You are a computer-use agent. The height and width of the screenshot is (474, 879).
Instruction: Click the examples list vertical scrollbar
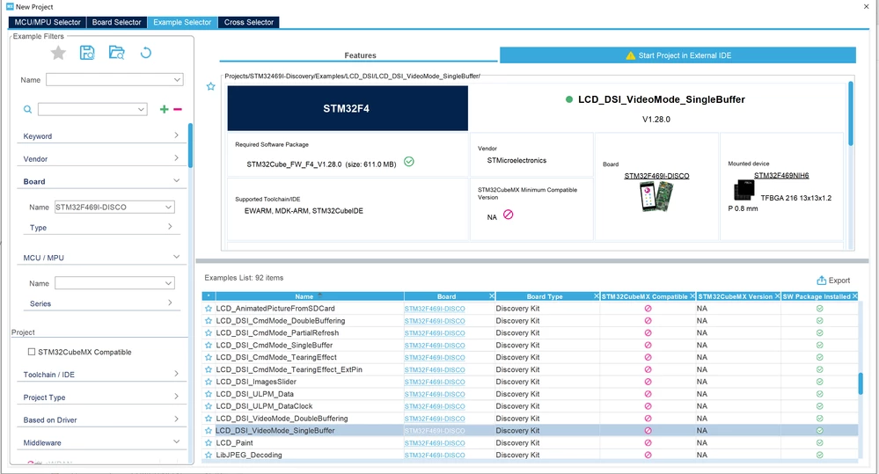pyautogui.click(x=861, y=383)
